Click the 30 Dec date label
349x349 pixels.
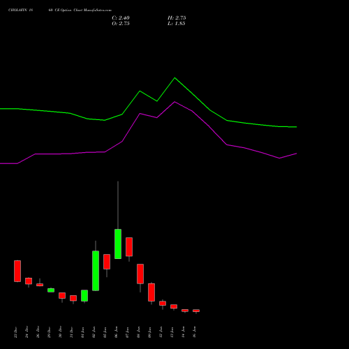pyautogui.click(x=60, y=332)
